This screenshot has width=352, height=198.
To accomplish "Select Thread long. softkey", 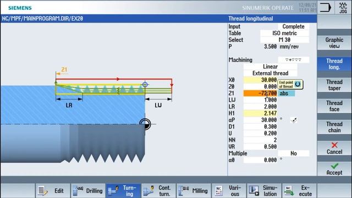I will (x=334, y=64).
